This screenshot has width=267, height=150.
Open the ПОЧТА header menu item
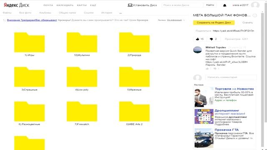click(x=48, y=5)
